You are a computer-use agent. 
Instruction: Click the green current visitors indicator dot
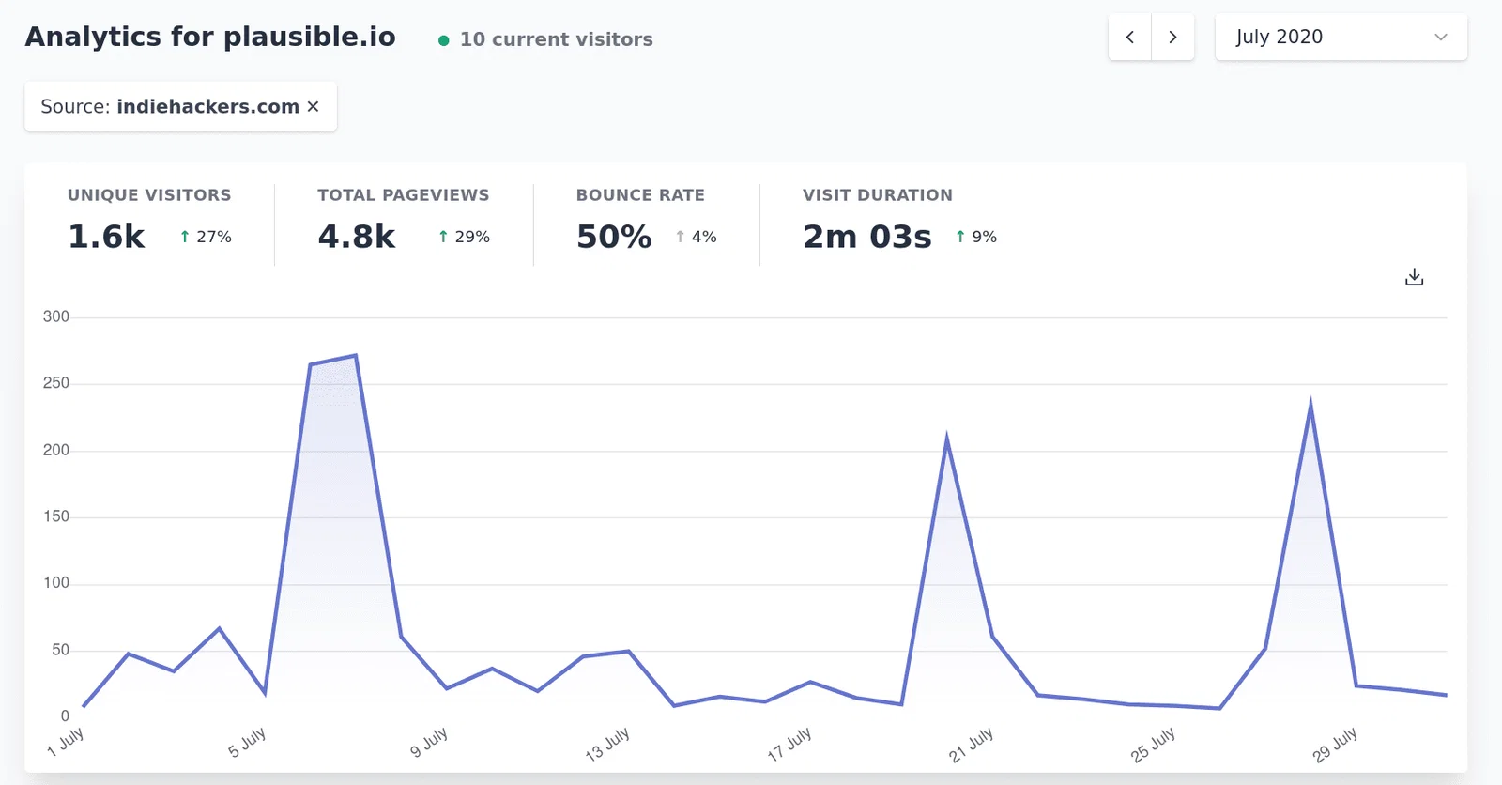click(x=444, y=40)
